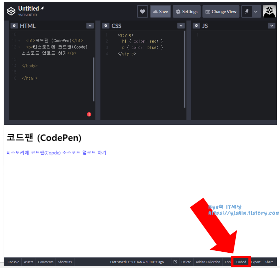Click the CSS panel title label

coord(116,26)
